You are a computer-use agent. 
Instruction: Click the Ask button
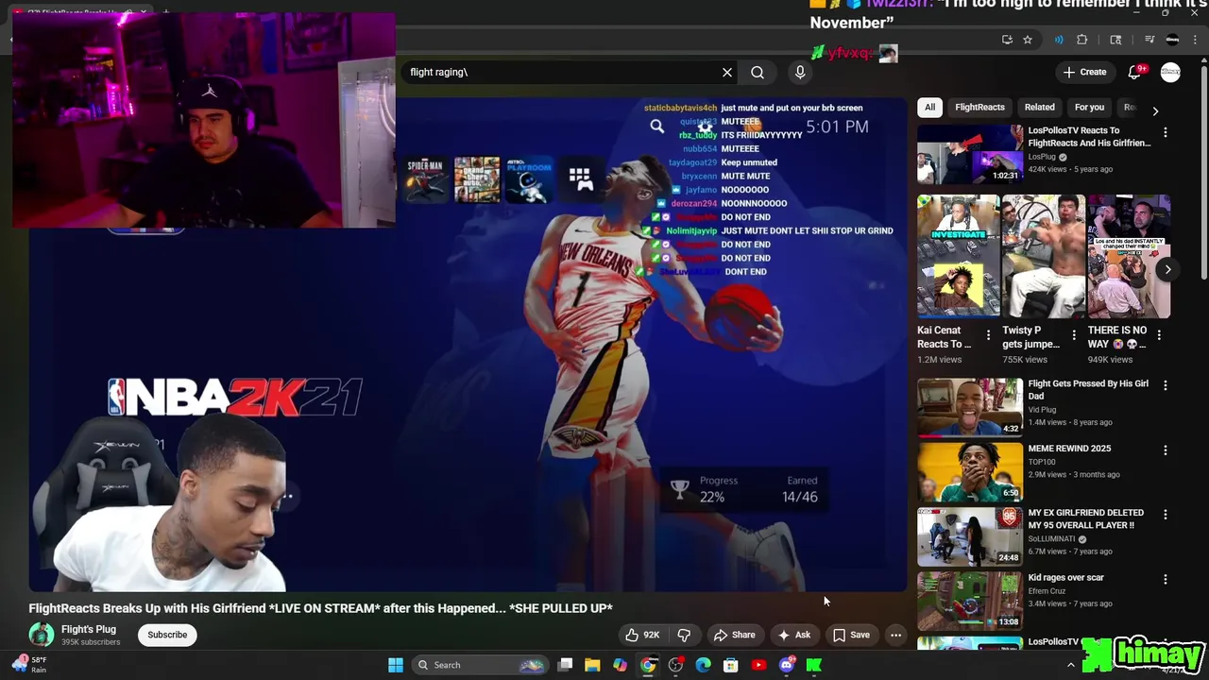[793, 635]
